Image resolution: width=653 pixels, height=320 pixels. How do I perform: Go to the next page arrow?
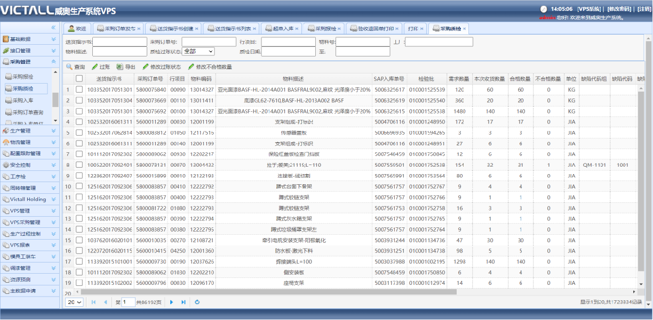click(172, 302)
